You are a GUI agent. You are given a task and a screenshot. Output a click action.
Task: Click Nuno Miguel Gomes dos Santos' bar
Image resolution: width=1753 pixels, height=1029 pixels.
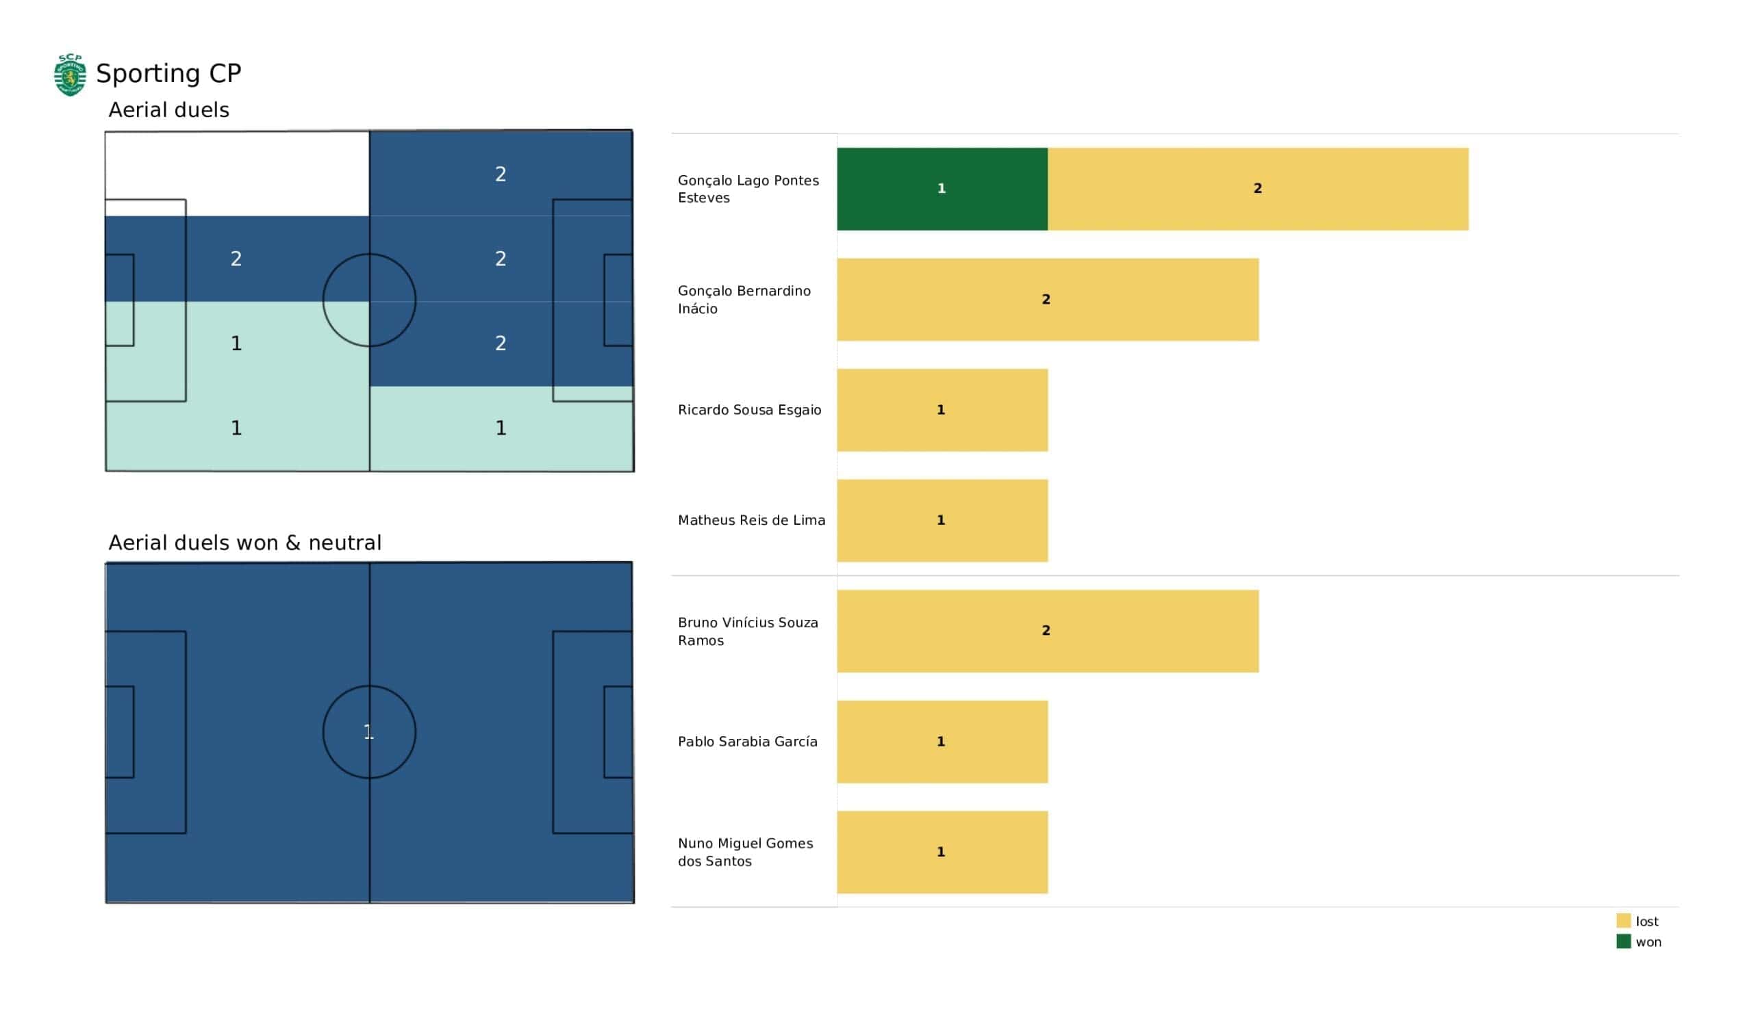coord(942,852)
